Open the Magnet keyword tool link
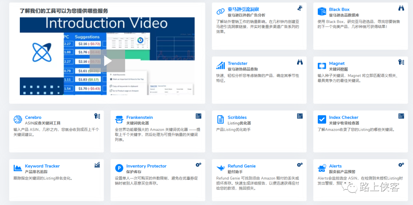This screenshot has width=413, height=205. 337,63
